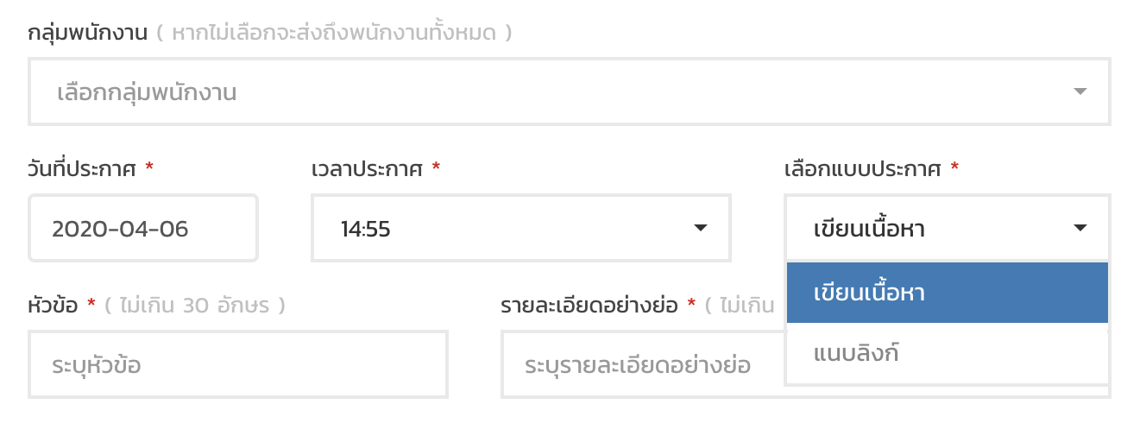
Task: Click the เวลาประกาศ time label
Action: coord(367,169)
